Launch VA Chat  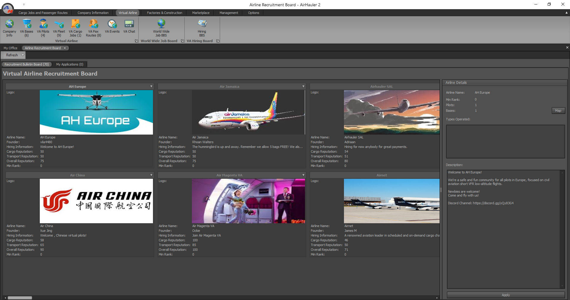[129, 27]
